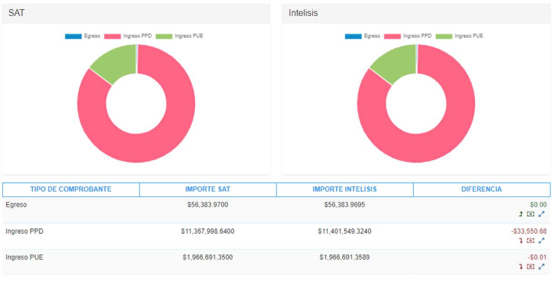Viewport: 560px width, 285px height.
Task: Expand Egreso row details with the blue arrows icon
Action: pos(541,214)
